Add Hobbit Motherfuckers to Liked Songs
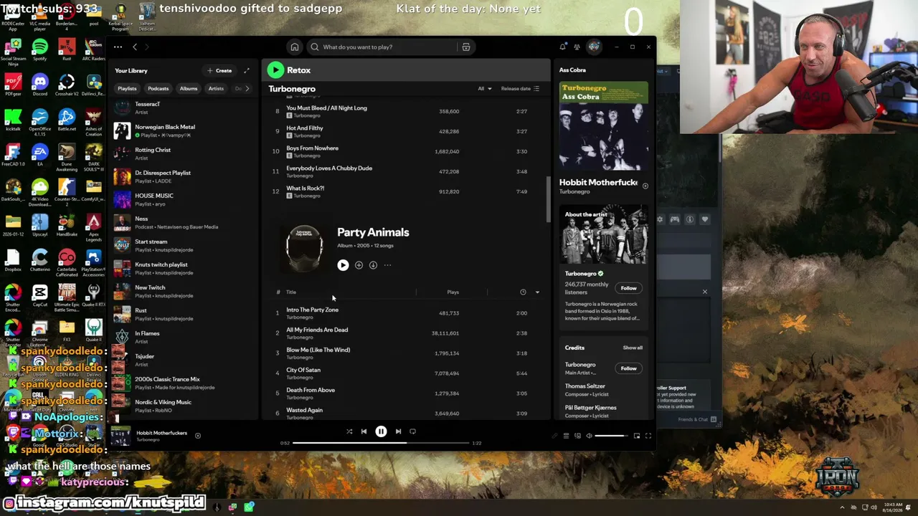 pyautogui.click(x=198, y=435)
